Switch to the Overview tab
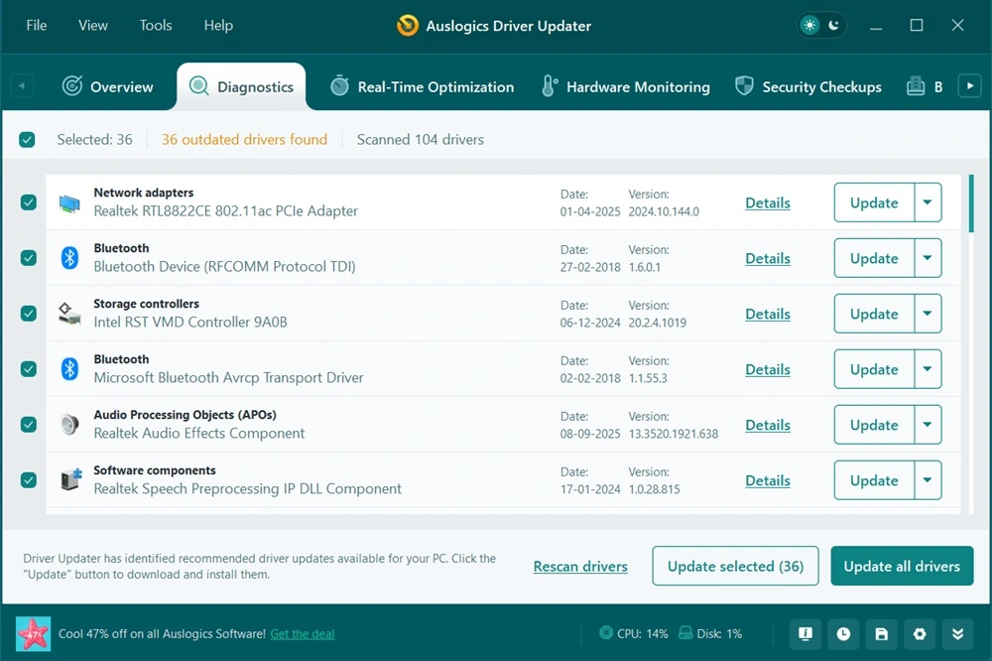Viewport: 992px width, 661px height. pos(107,86)
